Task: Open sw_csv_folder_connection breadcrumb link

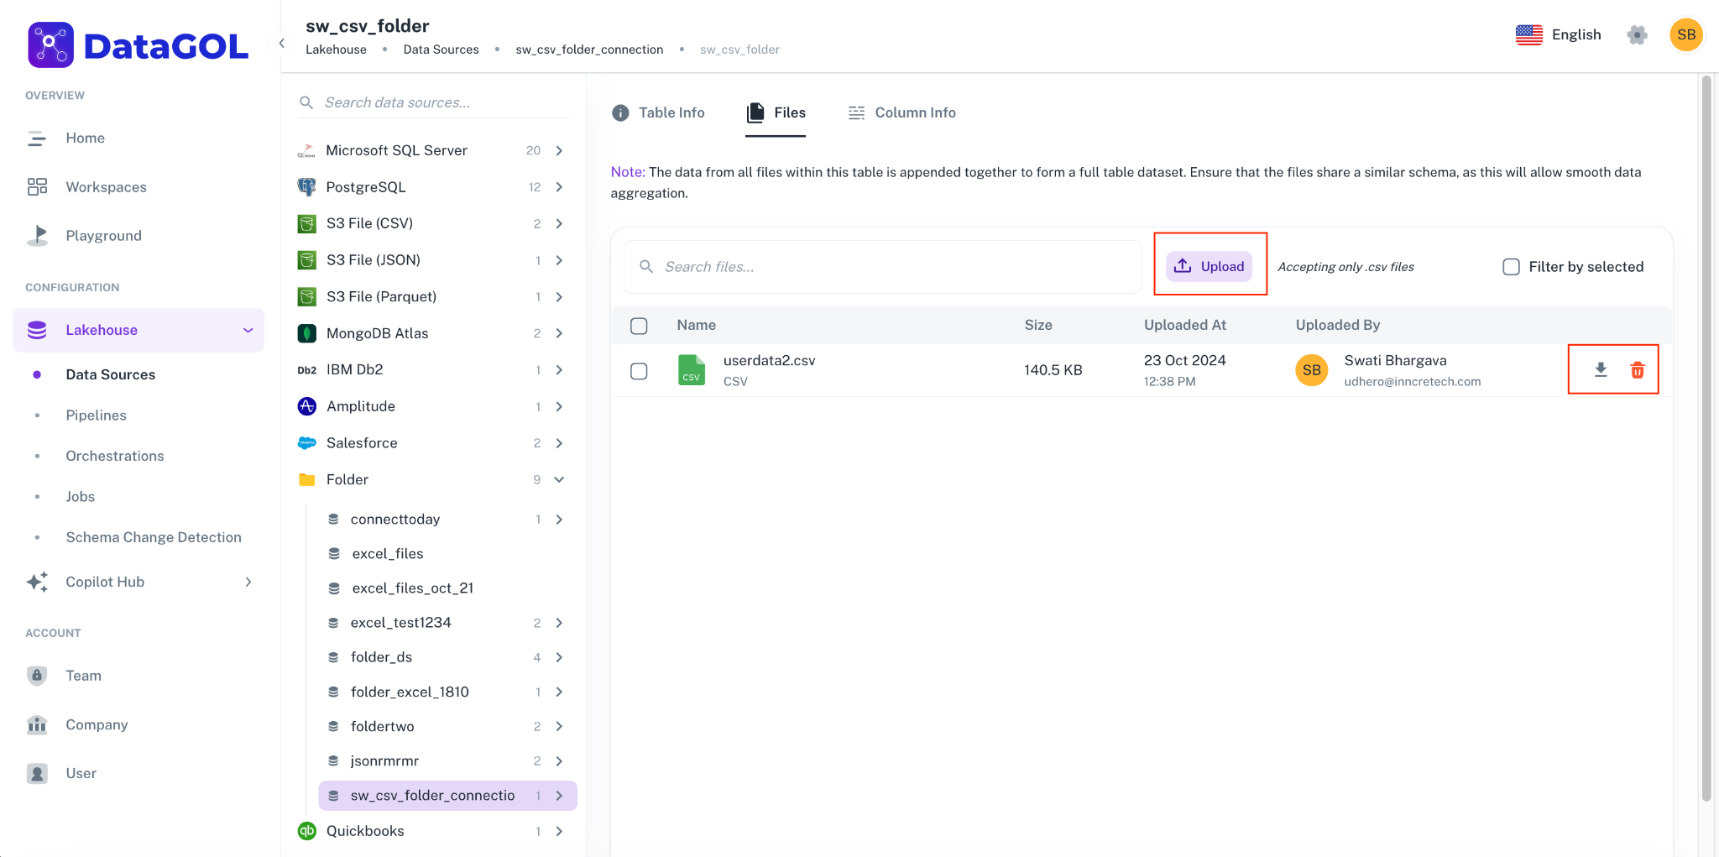Action: tap(589, 50)
